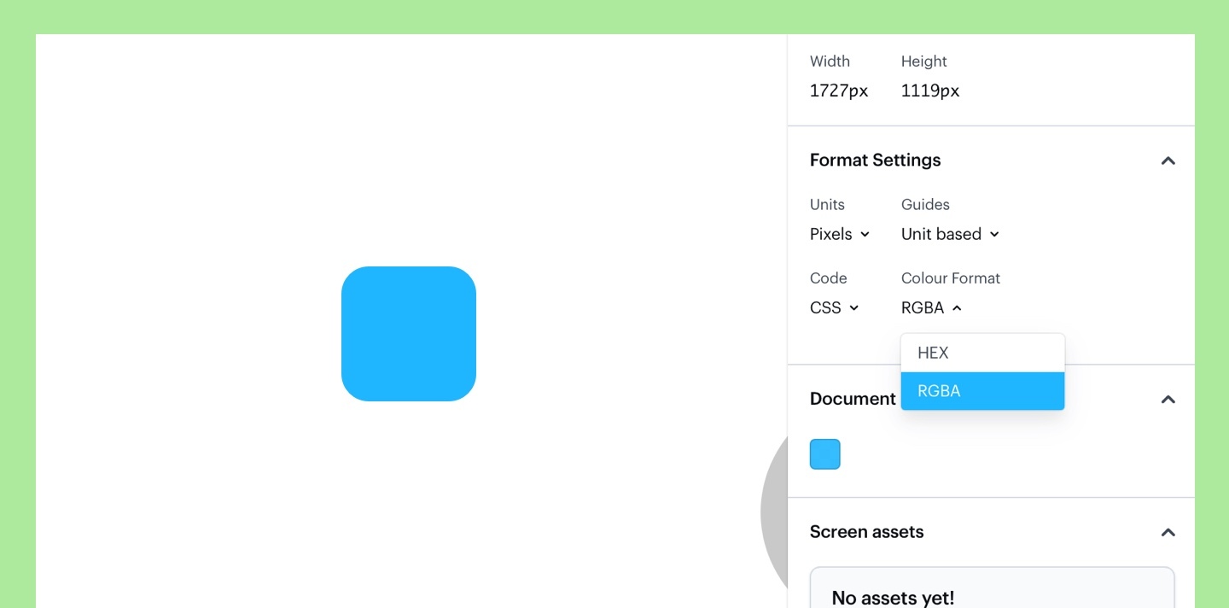Collapse the Document colours section

coord(1168,399)
